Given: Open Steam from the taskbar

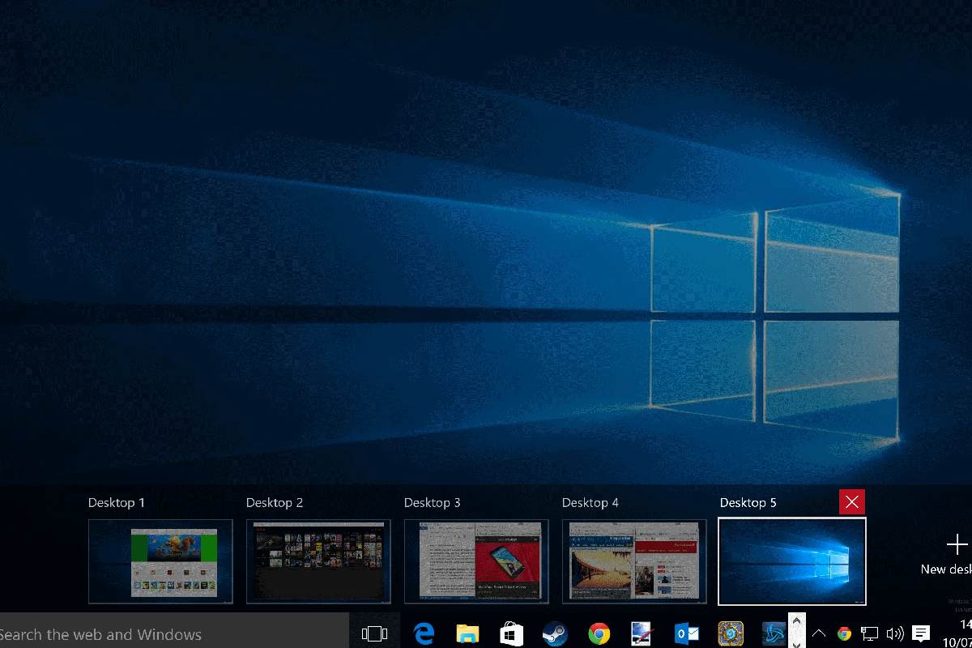Looking at the screenshot, I should 555,633.
